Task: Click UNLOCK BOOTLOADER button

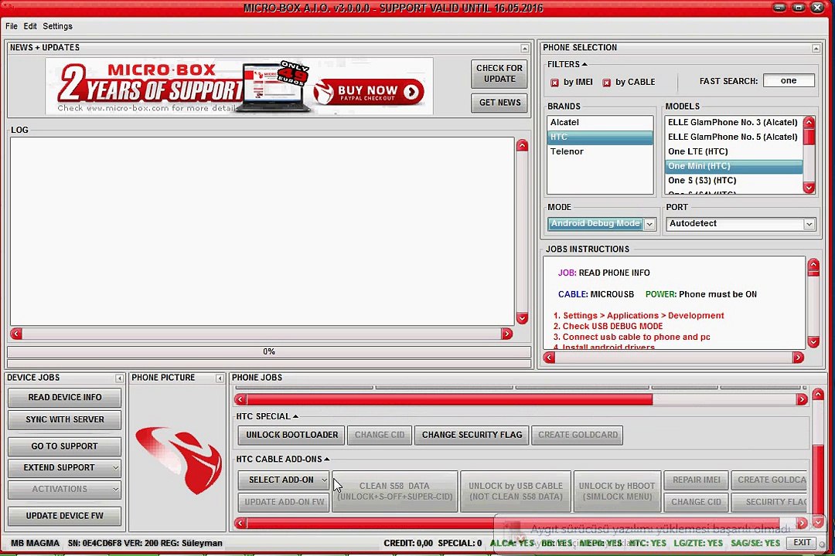Action: coord(291,436)
